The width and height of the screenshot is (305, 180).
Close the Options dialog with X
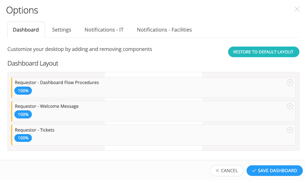coord(297,9)
